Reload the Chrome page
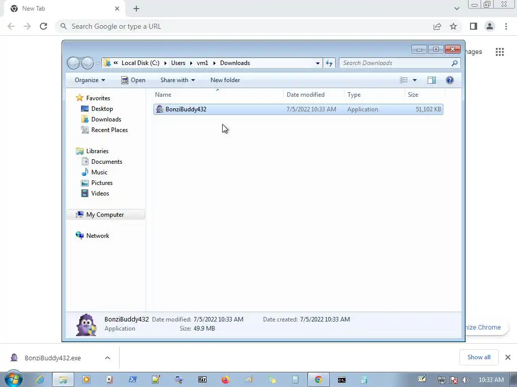The image size is (517, 387). [x=43, y=26]
